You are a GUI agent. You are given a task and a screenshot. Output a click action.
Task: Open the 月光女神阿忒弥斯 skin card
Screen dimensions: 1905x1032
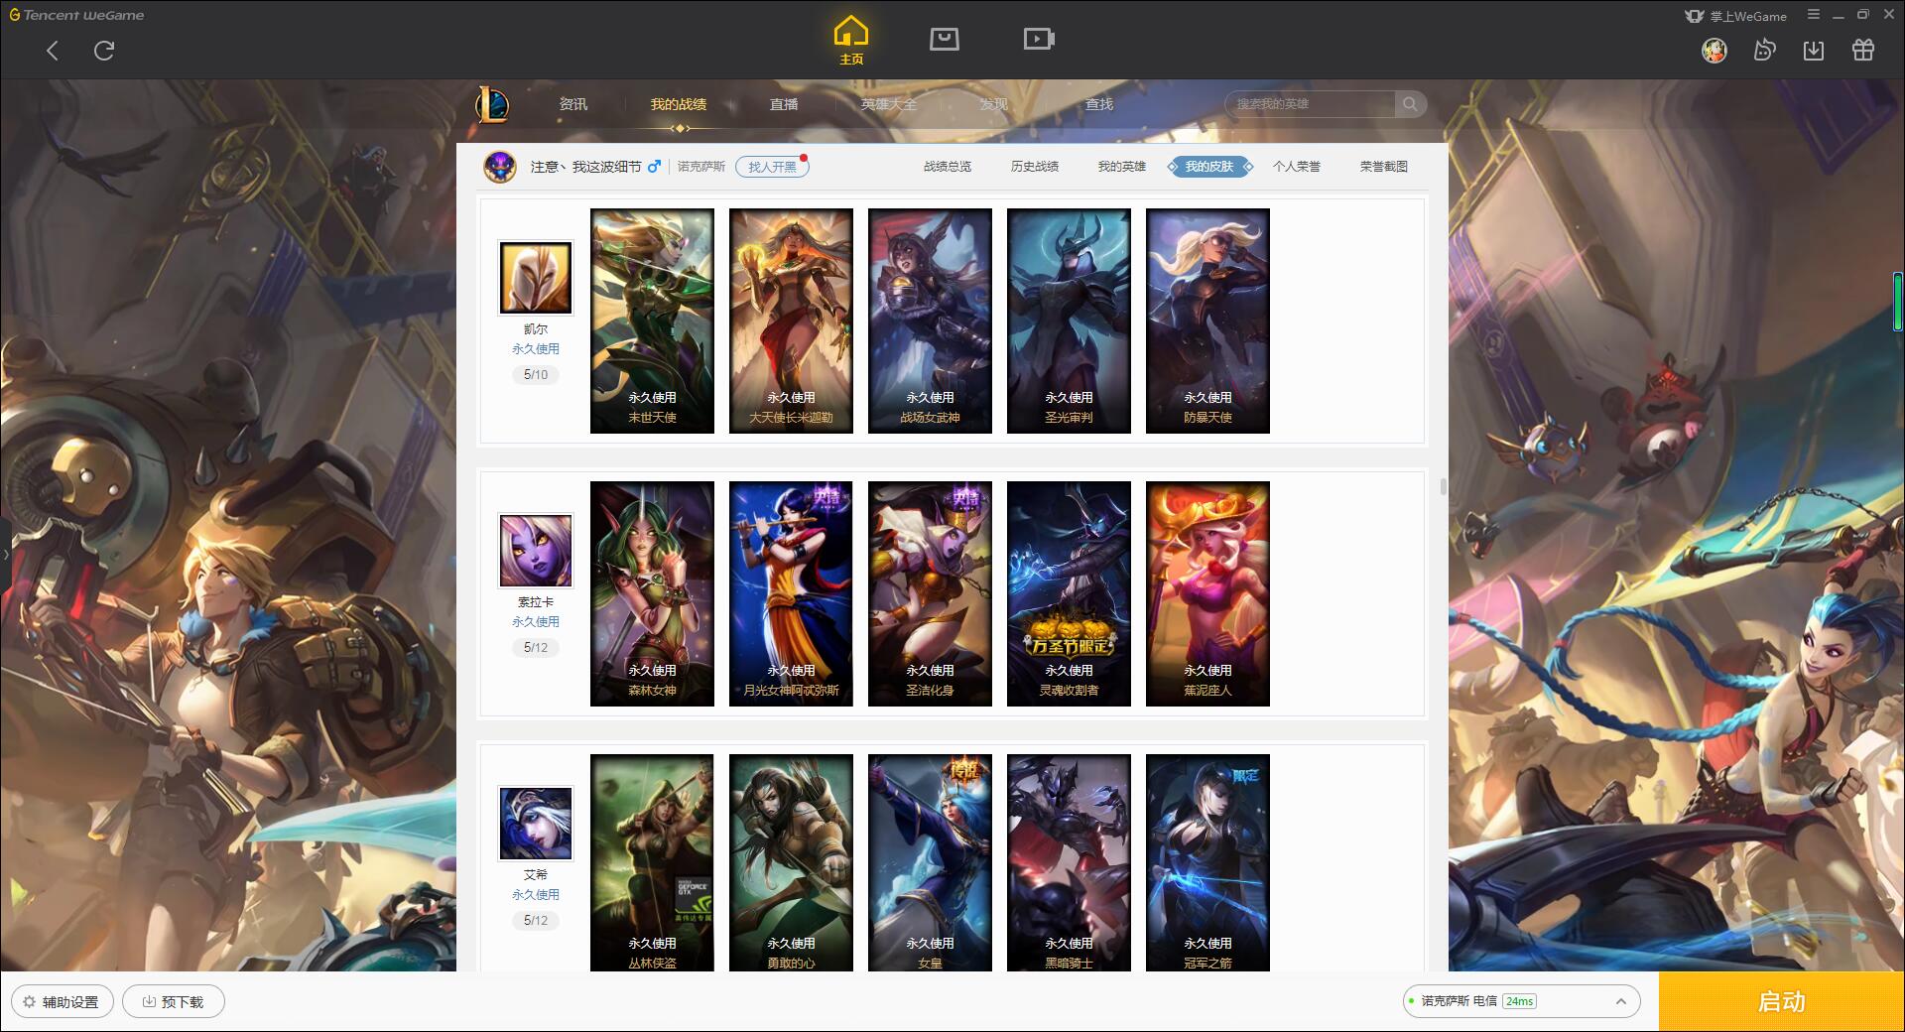(x=791, y=593)
